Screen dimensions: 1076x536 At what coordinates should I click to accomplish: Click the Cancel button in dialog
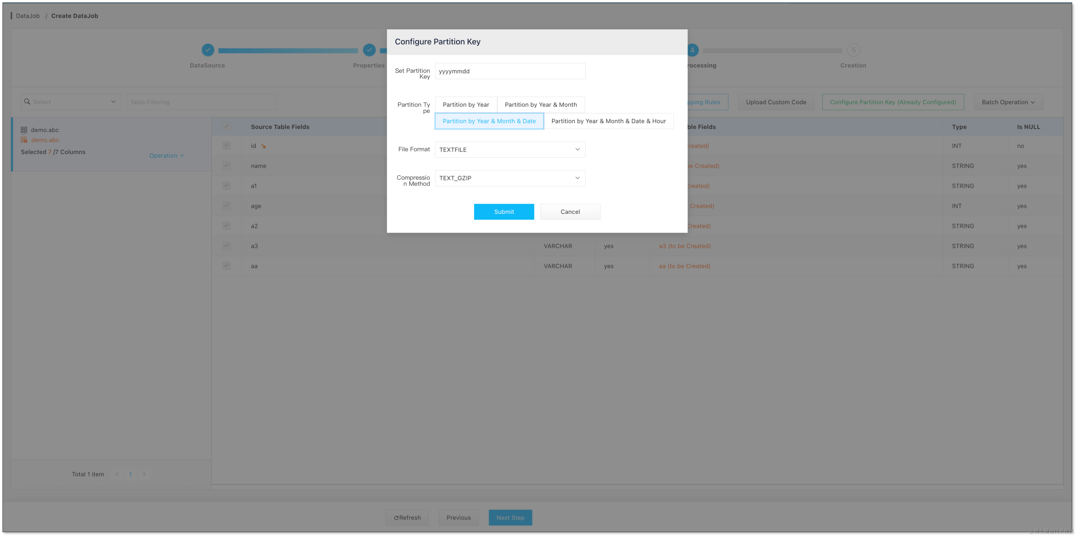pos(570,212)
